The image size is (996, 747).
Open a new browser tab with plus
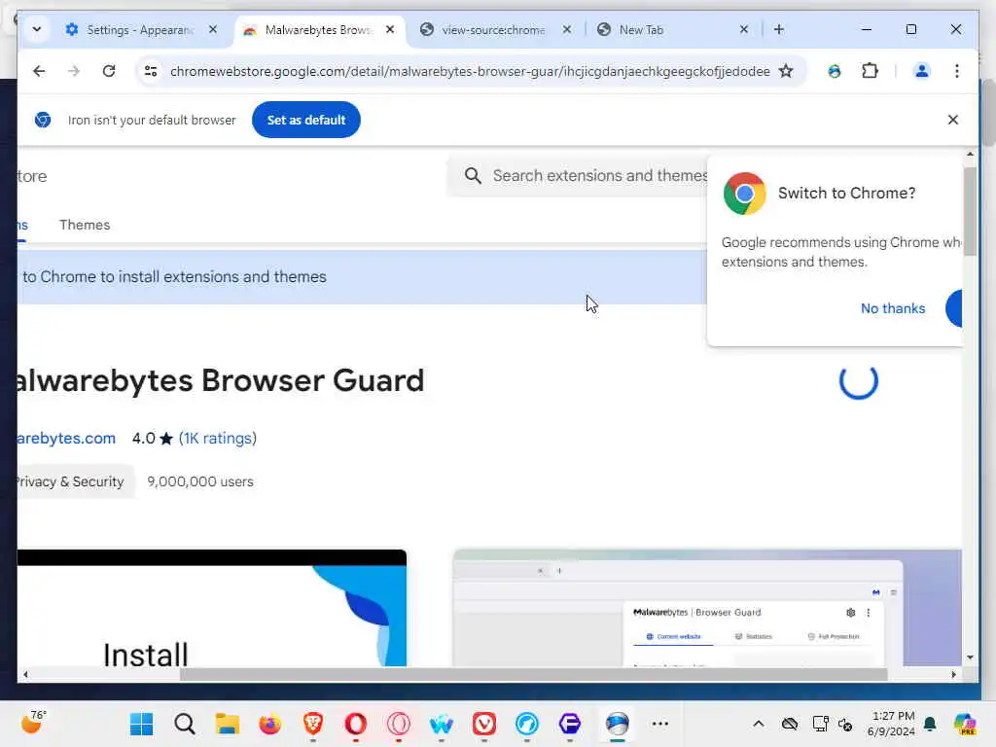(x=779, y=29)
